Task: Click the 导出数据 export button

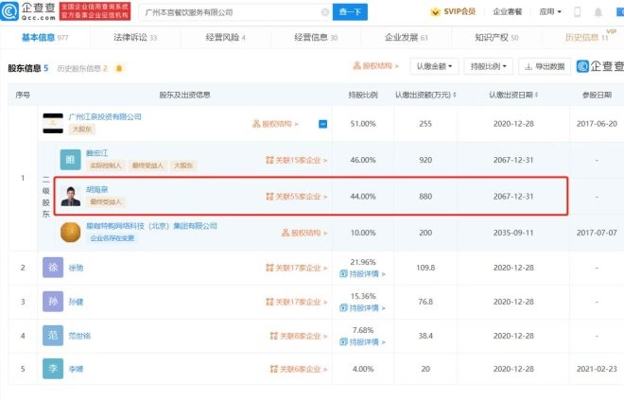Action: tap(544, 67)
